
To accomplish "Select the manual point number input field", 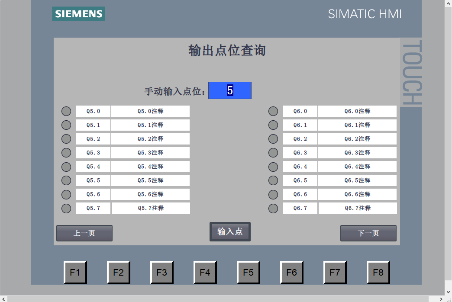I will coord(229,90).
